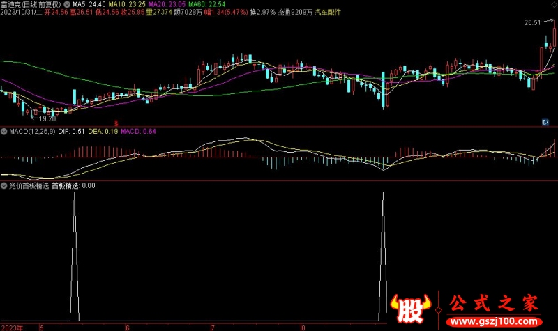Click the 财 financial marker icon

545,123
